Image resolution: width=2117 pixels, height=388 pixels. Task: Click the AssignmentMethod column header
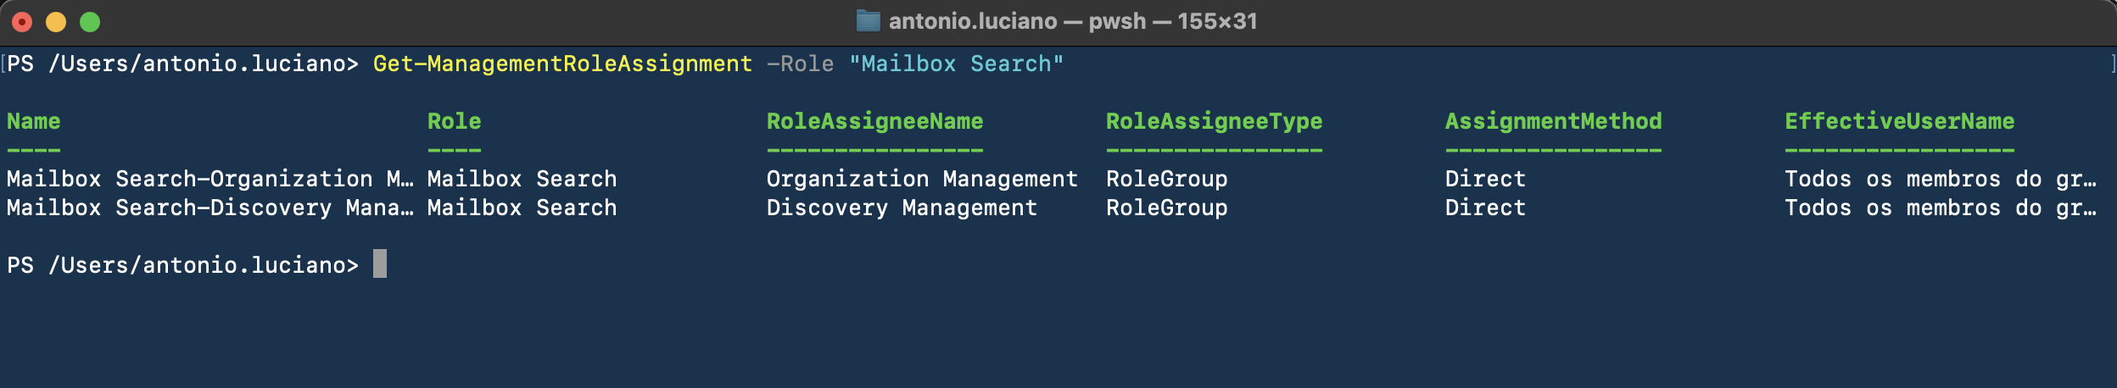(1553, 121)
